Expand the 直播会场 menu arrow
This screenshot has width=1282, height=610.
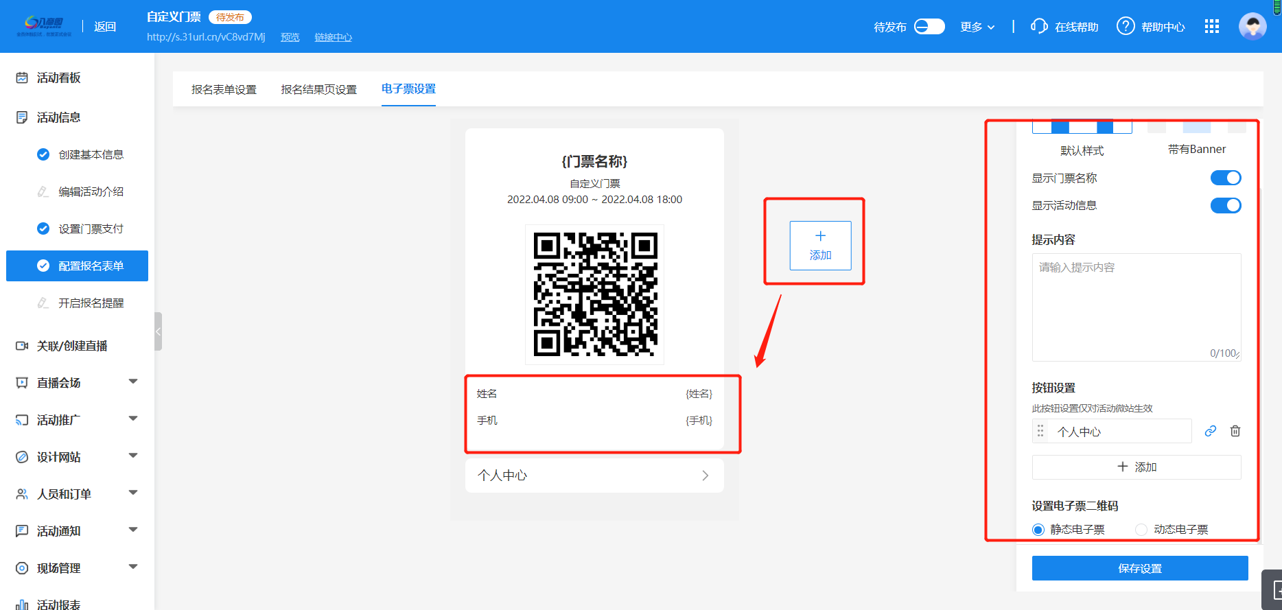click(133, 382)
